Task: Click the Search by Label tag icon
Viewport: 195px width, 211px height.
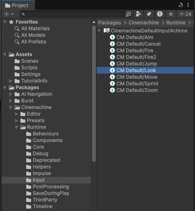Action: 149,14
